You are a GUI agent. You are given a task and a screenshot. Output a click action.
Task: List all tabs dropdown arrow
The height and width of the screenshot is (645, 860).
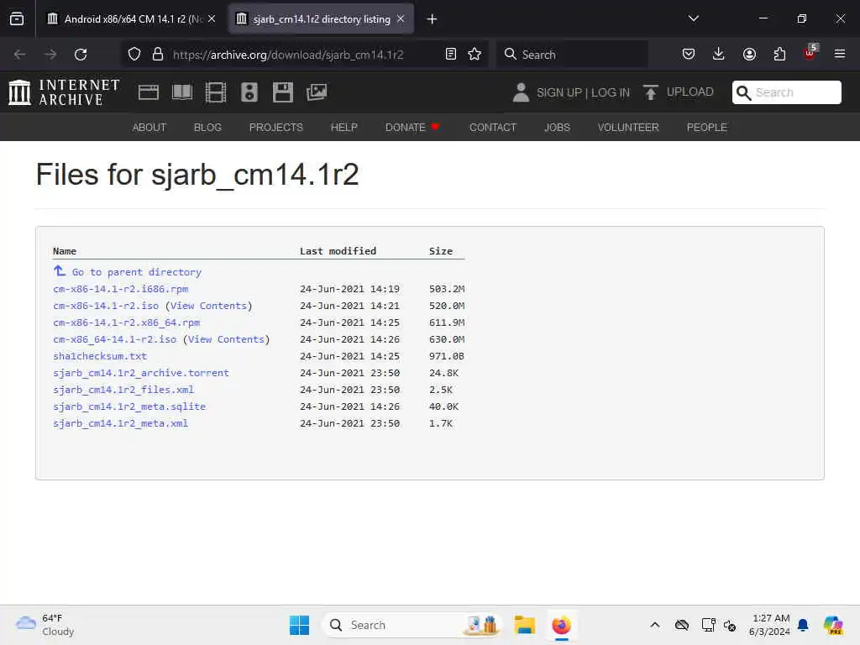(694, 18)
